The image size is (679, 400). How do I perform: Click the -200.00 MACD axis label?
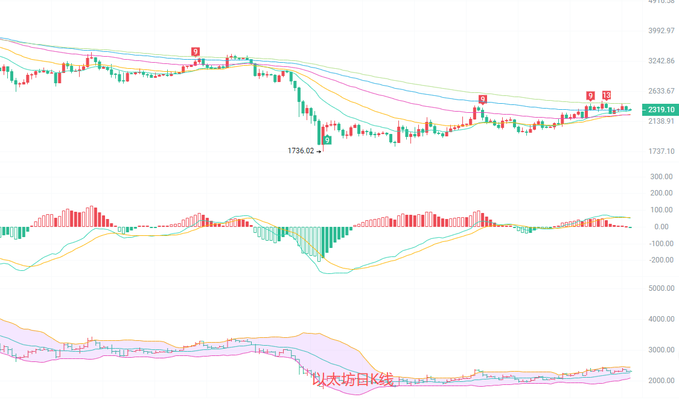661,260
